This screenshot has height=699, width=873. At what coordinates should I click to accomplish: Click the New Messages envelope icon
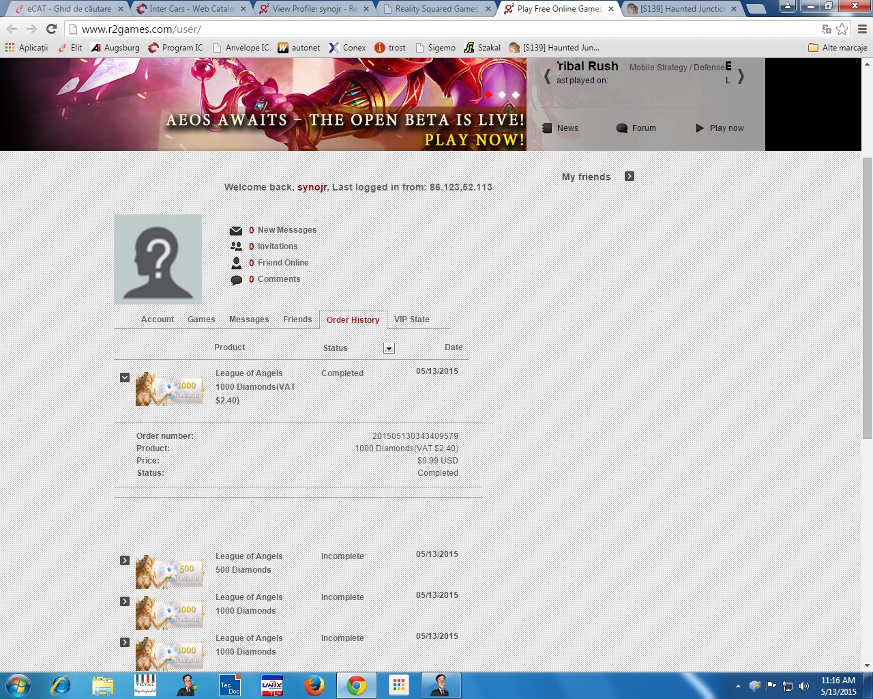236,231
